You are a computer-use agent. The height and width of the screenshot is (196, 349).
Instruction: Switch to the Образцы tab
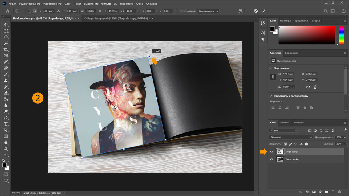point(285,21)
